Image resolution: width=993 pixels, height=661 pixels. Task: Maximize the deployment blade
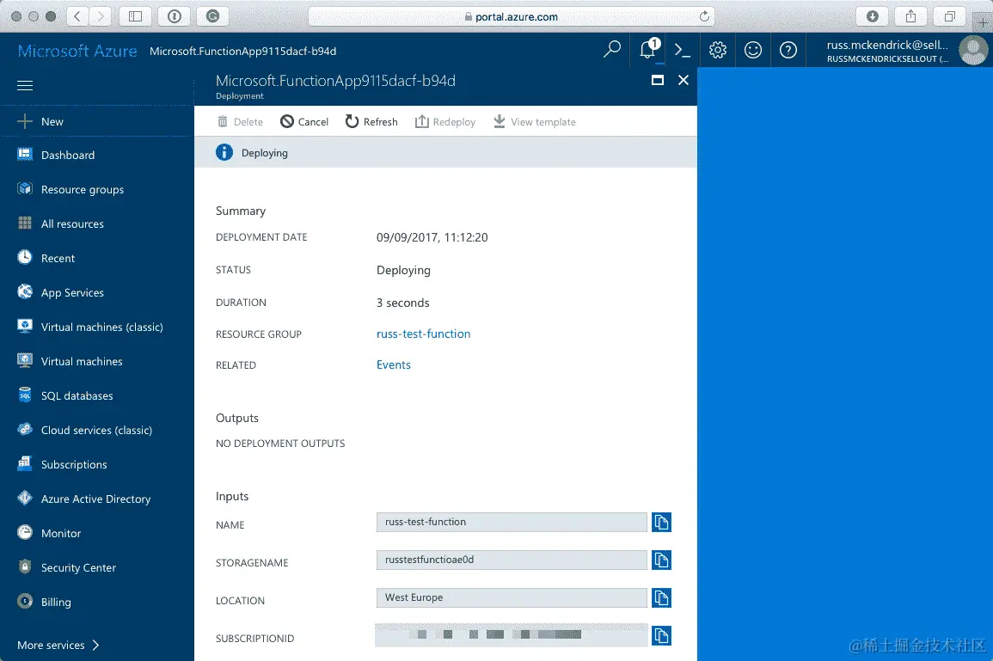coord(658,80)
